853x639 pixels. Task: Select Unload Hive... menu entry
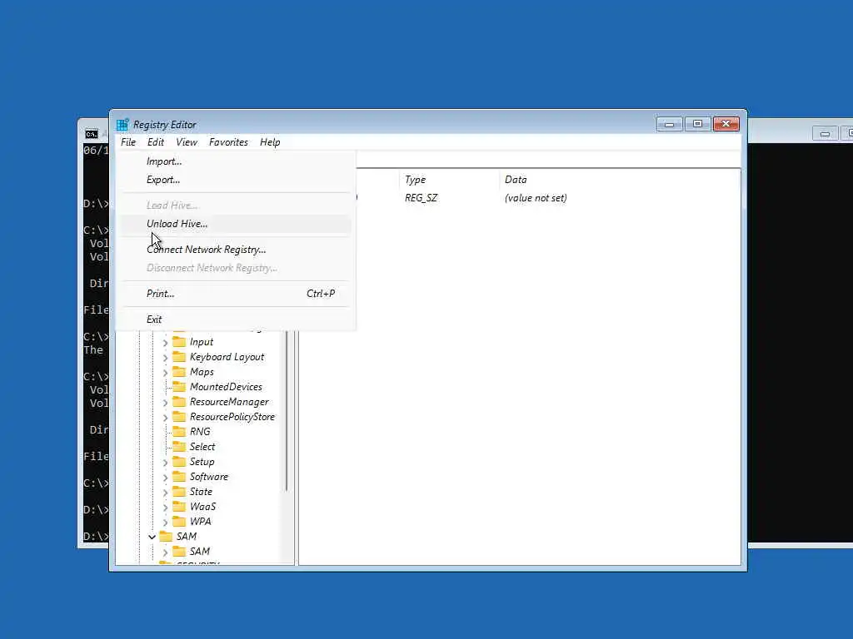(x=236, y=223)
